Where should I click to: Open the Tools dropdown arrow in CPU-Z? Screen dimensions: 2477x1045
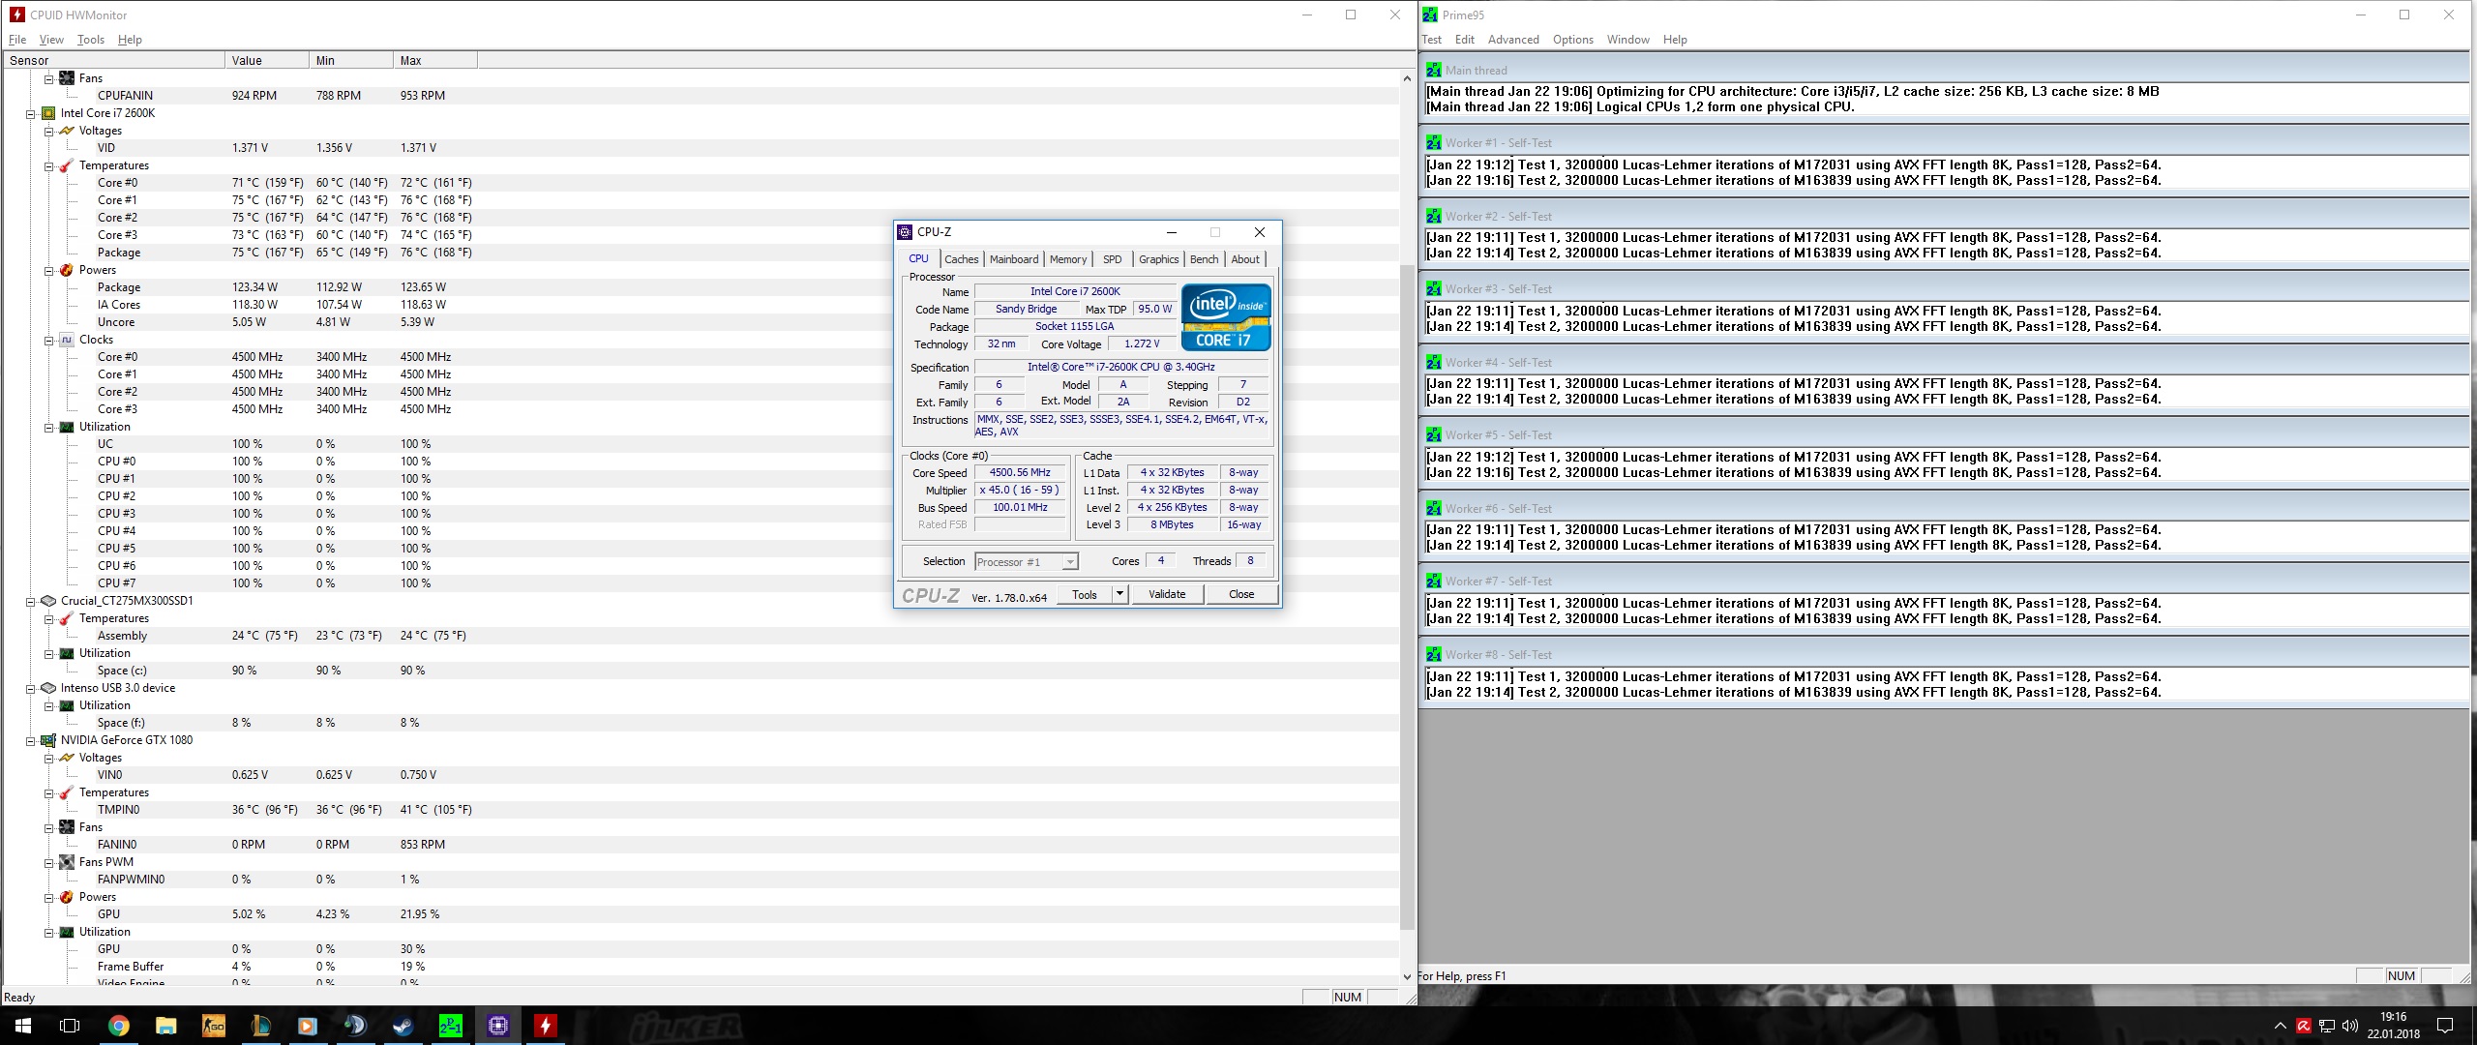(x=1119, y=594)
